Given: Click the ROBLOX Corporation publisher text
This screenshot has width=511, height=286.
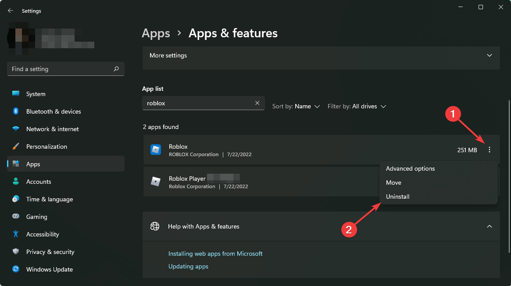Looking at the screenshot, I should pyautogui.click(x=193, y=154).
